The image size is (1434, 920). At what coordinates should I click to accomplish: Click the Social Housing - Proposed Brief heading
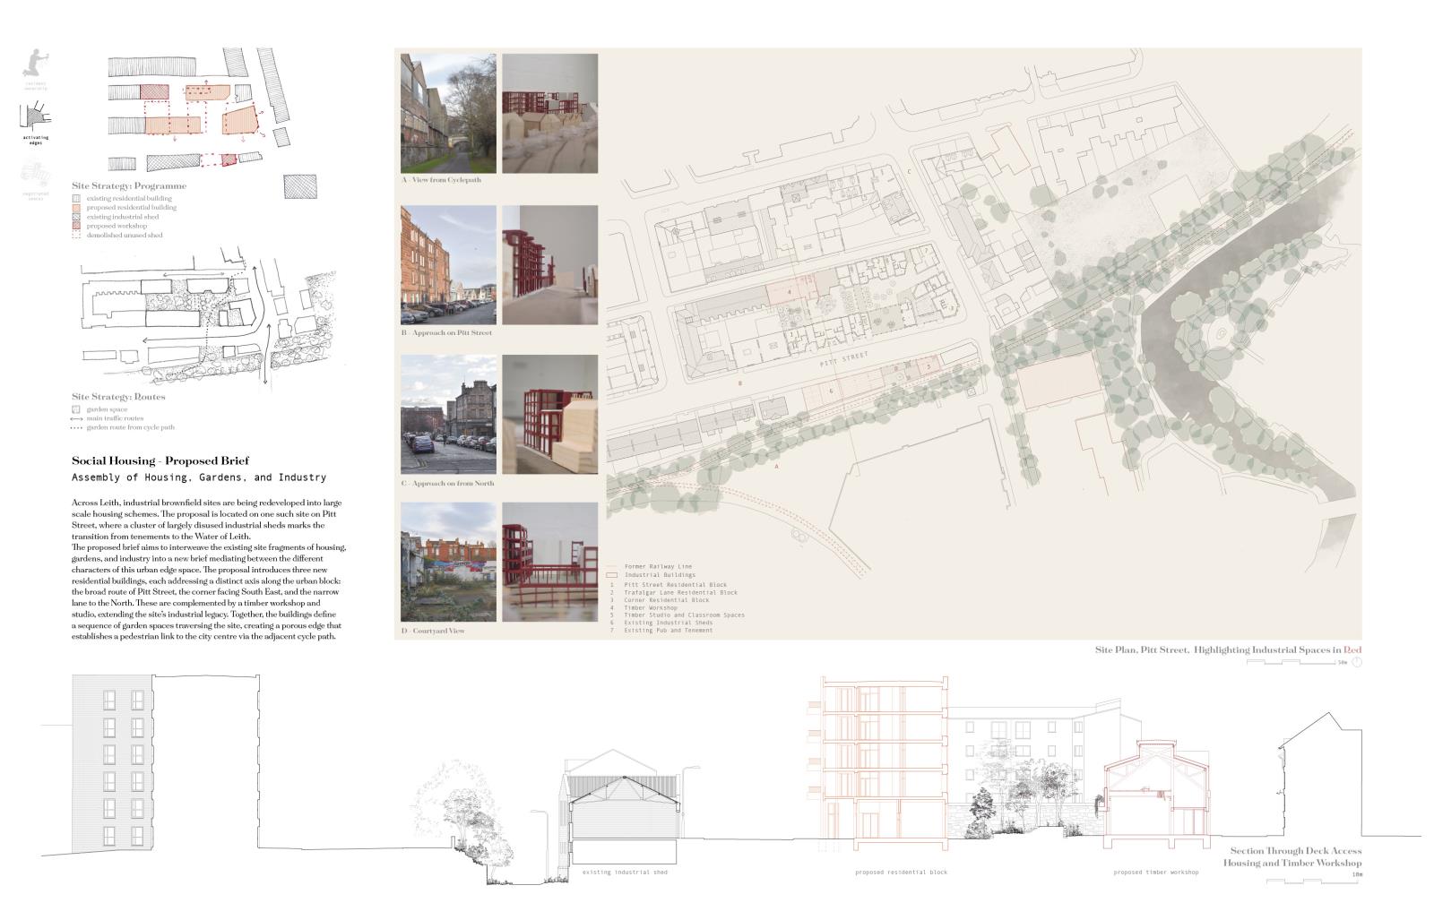[160, 461]
